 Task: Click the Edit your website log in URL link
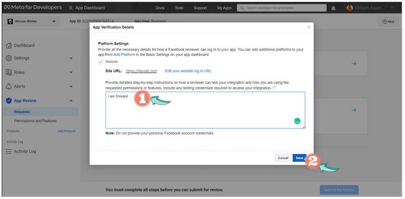coord(188,71)
